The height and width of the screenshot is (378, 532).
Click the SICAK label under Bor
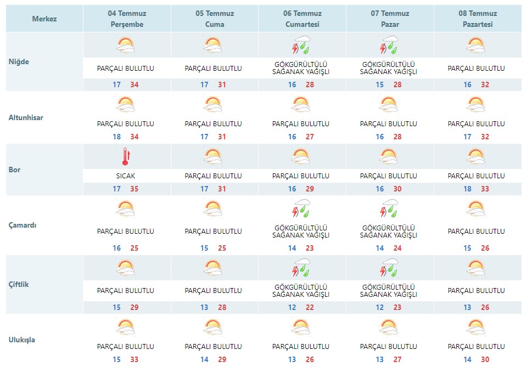pos(126,176)
